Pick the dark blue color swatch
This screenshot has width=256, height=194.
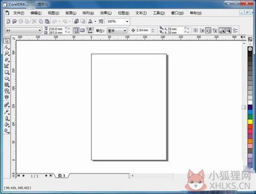[250, 107]
